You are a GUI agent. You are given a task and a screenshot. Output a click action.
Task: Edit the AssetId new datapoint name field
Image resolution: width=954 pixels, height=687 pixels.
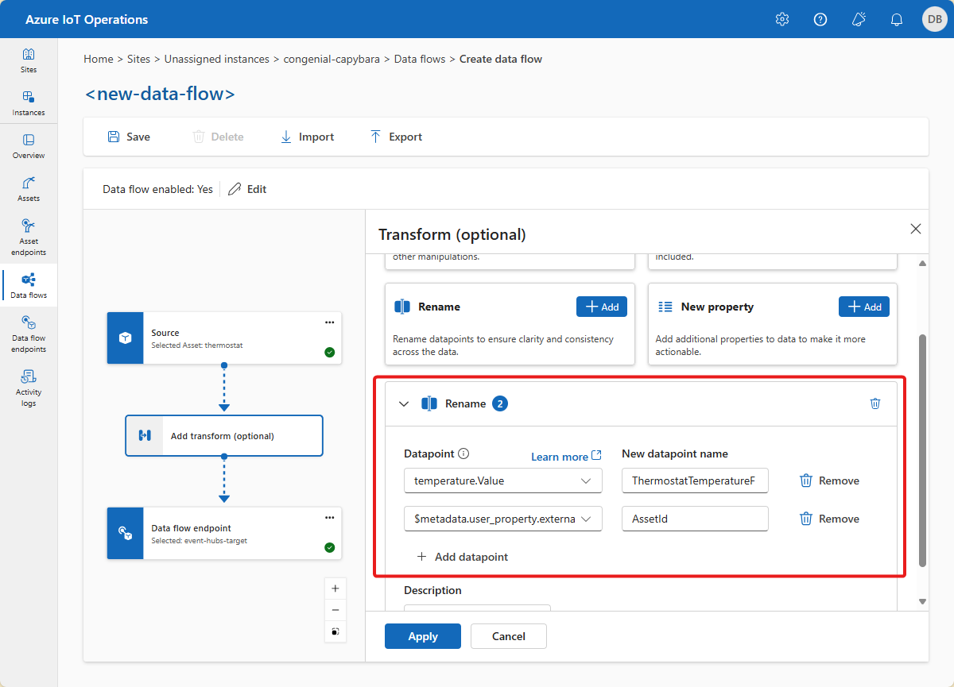tap(695, 519)
